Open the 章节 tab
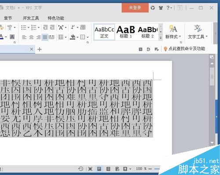Image resolution: width=220 pixels, height=175 pixels. (8, 18)
